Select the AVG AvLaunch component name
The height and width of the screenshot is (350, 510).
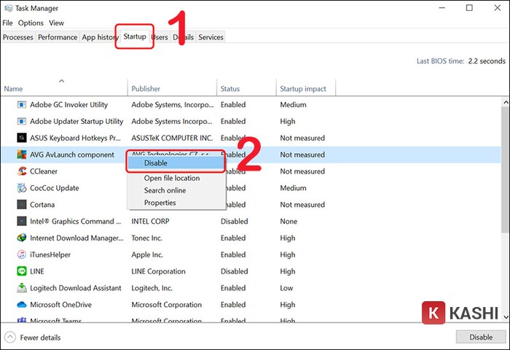pos(72,155)
